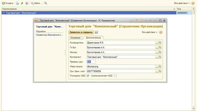Click the Руководитель field magnifier open icon

coord(160,43)
